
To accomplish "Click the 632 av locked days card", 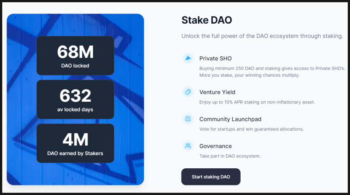I will point(75,99).
